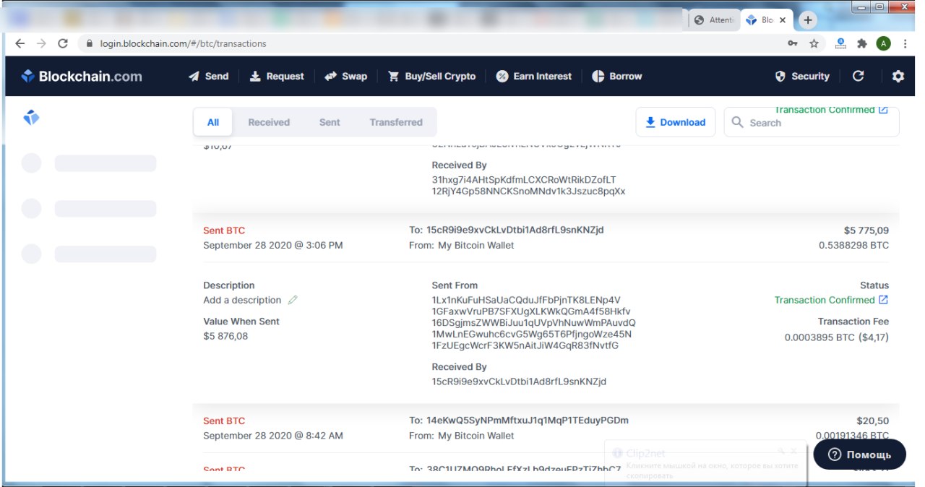Open Security settings in header

pyautogui.click(x=802, y=77)
